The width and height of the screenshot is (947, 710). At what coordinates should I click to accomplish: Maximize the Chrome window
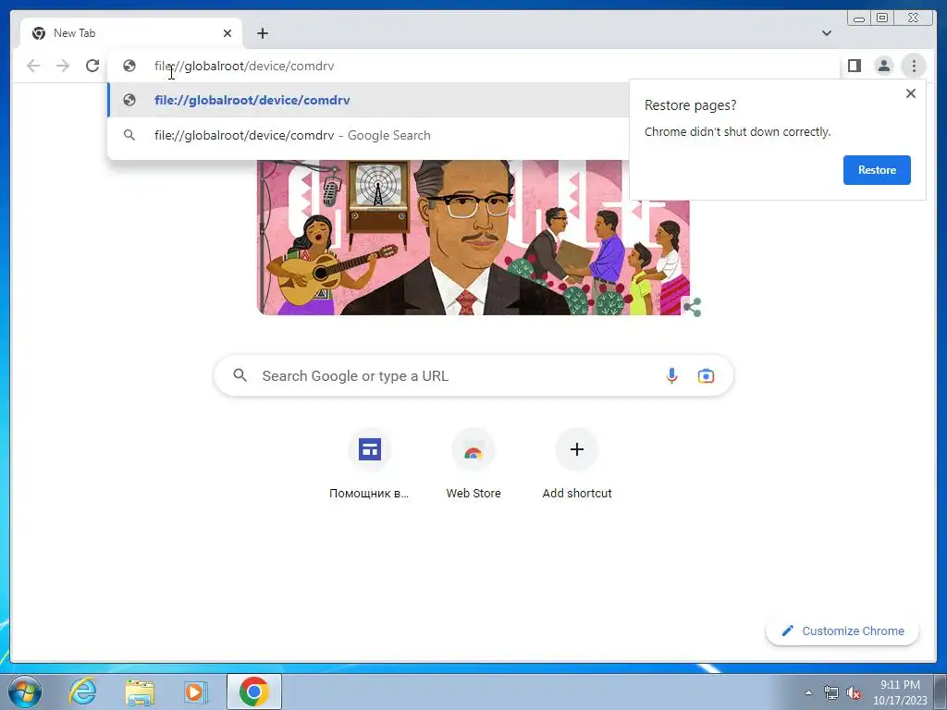tap(882, 18)
